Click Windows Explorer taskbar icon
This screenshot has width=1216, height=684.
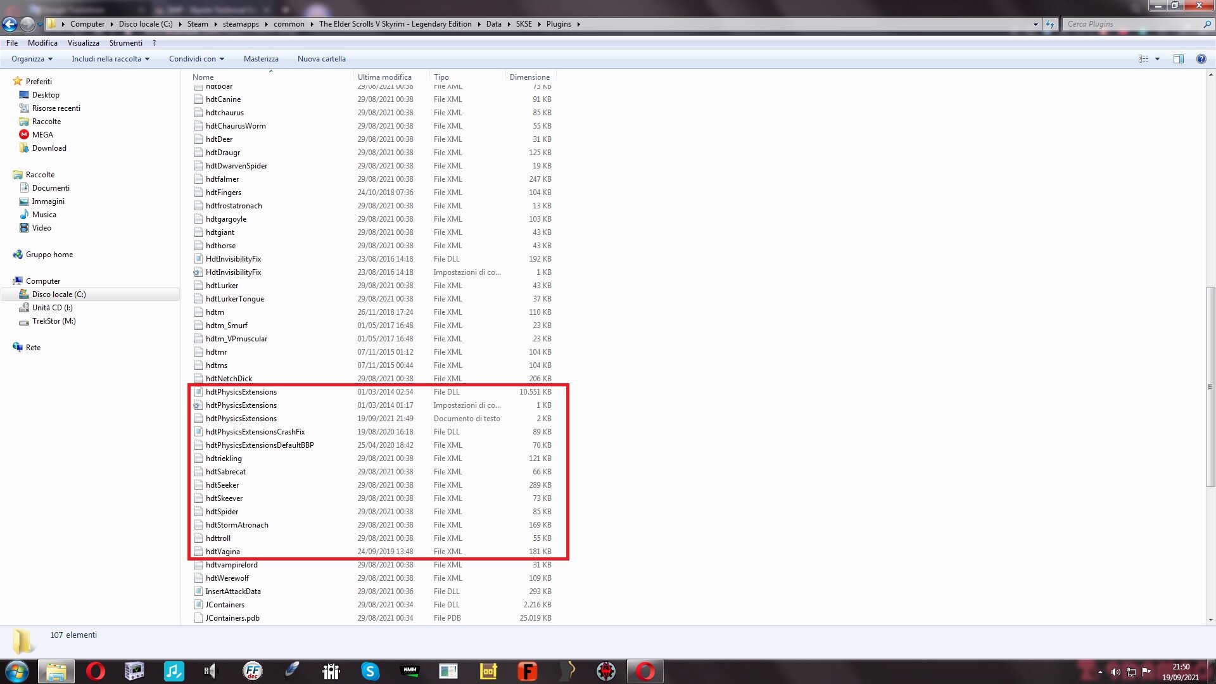(56, 671)
